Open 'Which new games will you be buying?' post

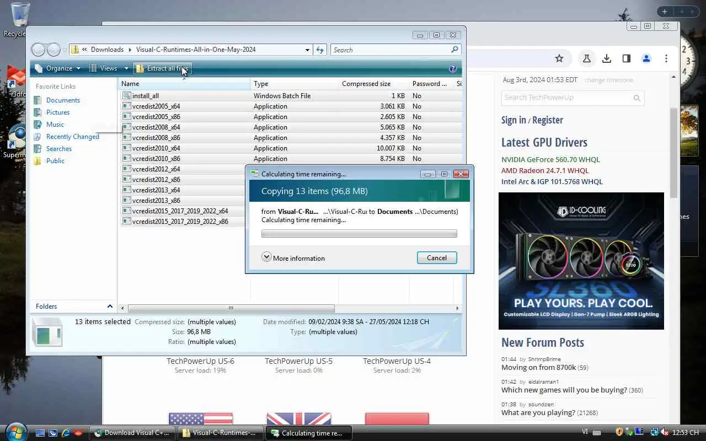tap(564, 390)
